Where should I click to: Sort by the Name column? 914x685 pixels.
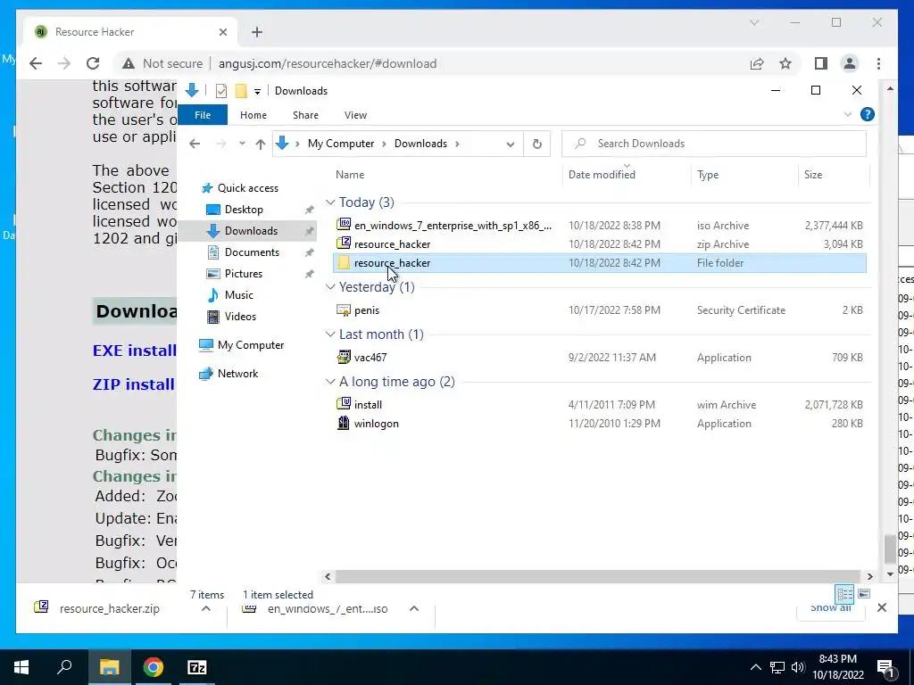pos(350,175)
